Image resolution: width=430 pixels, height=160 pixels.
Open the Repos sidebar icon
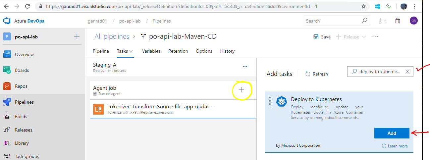click(x=7, y=86)
